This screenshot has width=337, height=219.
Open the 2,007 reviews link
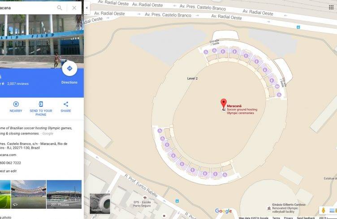[x=18, y=84]
